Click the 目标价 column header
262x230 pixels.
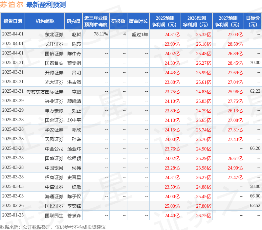click(253, 21)
